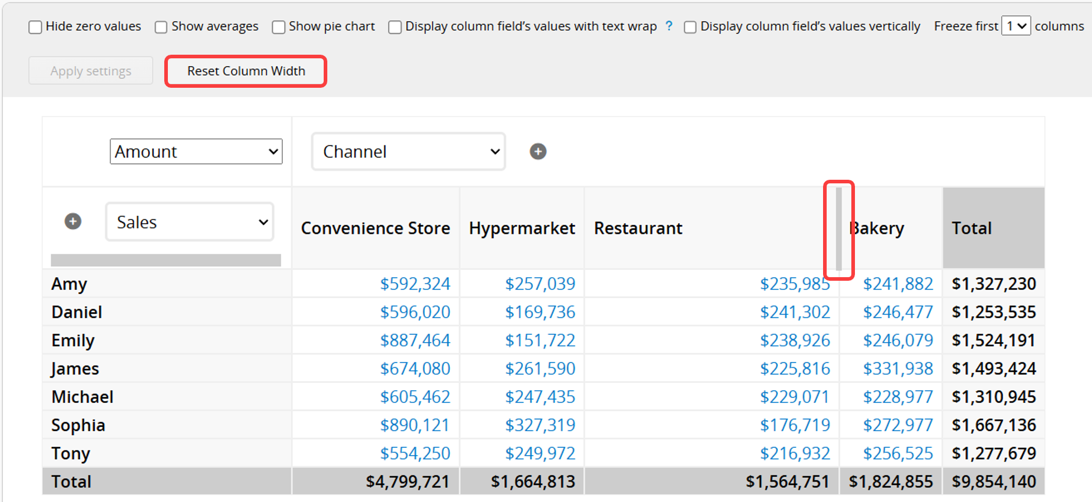Viewport: 1092px width, 502px height.
Task: Click the plus icon next to Channel dropdown
Action: coord(538,152)
